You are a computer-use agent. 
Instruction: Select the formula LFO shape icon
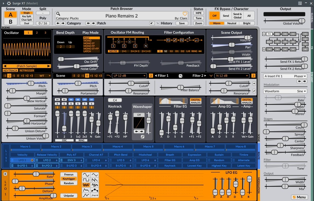click(x=95, y=195)
